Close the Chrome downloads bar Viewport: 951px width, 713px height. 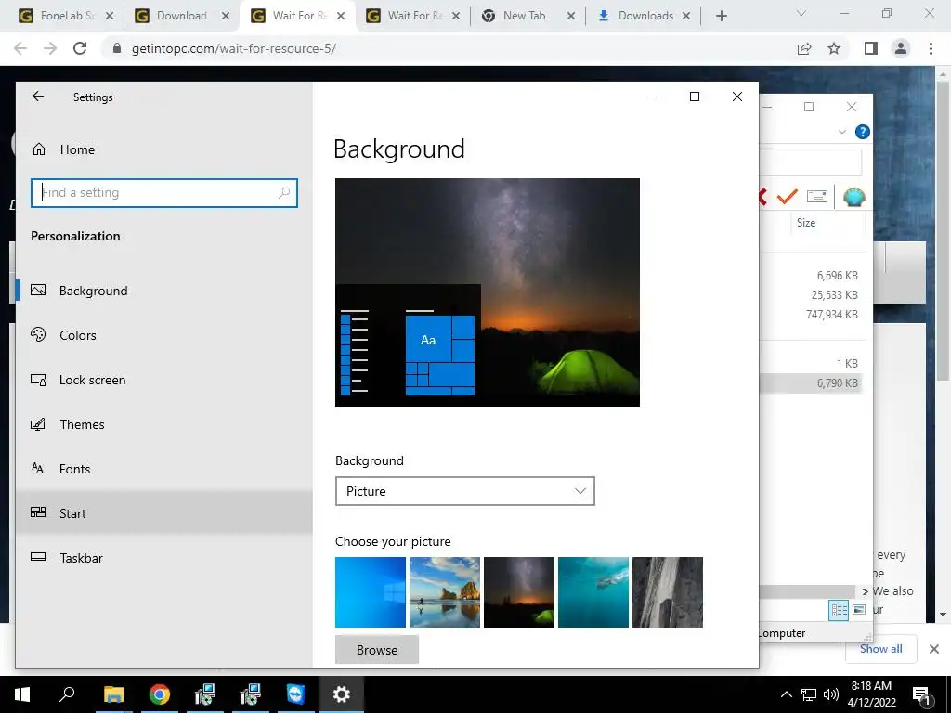(934, 649)
